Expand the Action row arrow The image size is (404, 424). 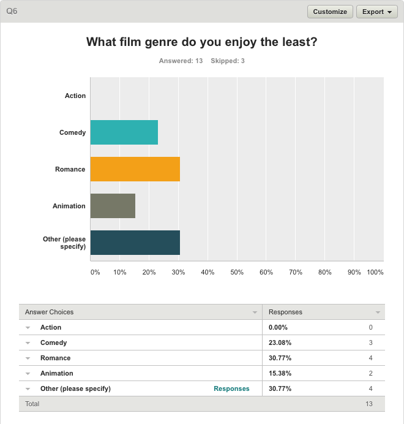click(28, 327)
